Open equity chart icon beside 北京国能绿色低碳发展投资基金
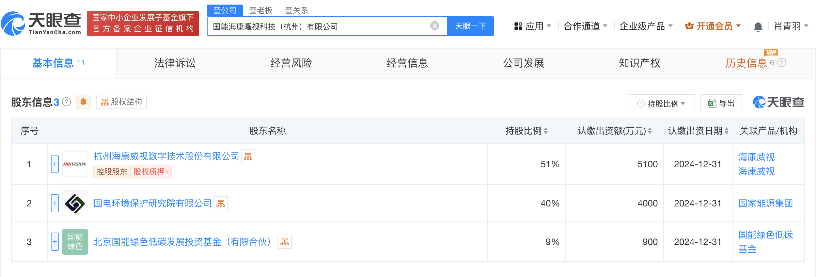 click(284, 242)
